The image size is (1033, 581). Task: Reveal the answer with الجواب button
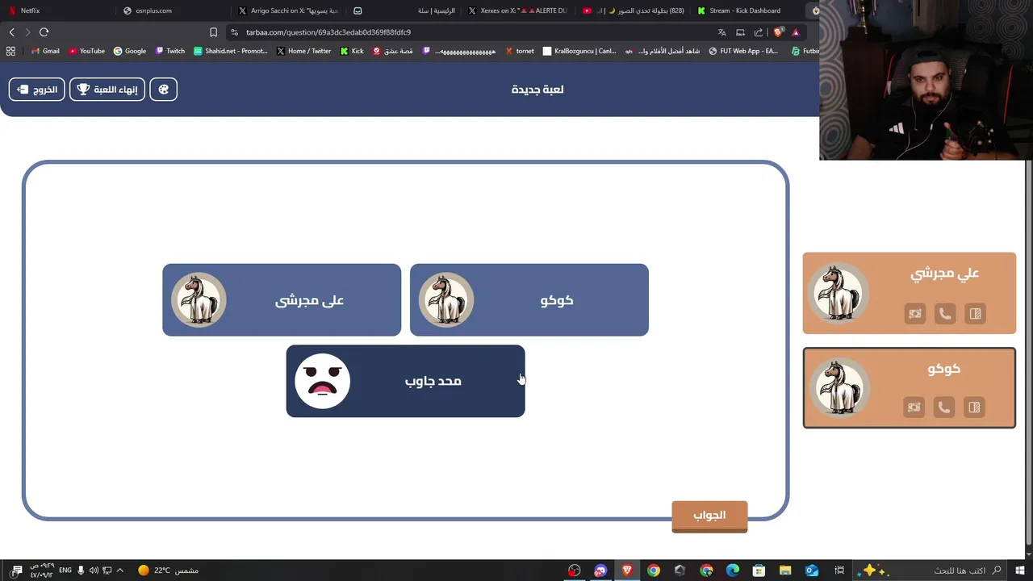point(709,516)
